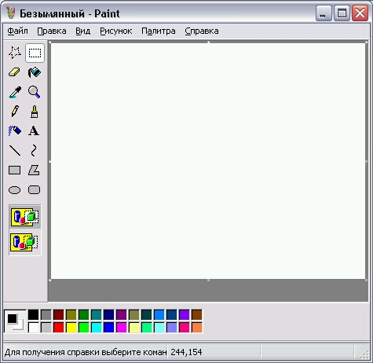Select the bright green lime swatch
The width and height of the screenshot is (373, 363).
[x=84, y=328]
